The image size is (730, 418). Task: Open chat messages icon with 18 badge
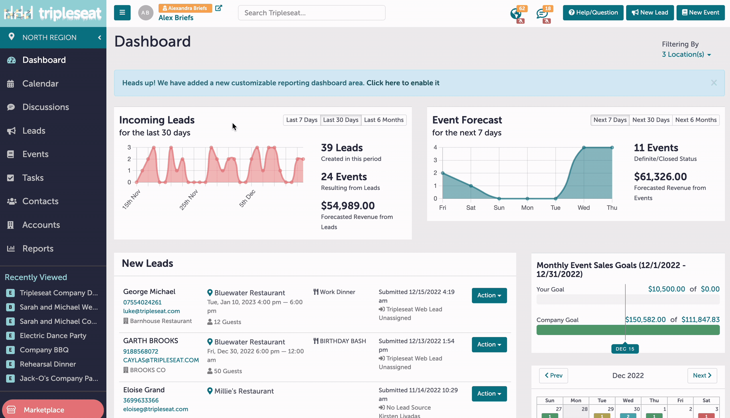[x=542, y=13]
